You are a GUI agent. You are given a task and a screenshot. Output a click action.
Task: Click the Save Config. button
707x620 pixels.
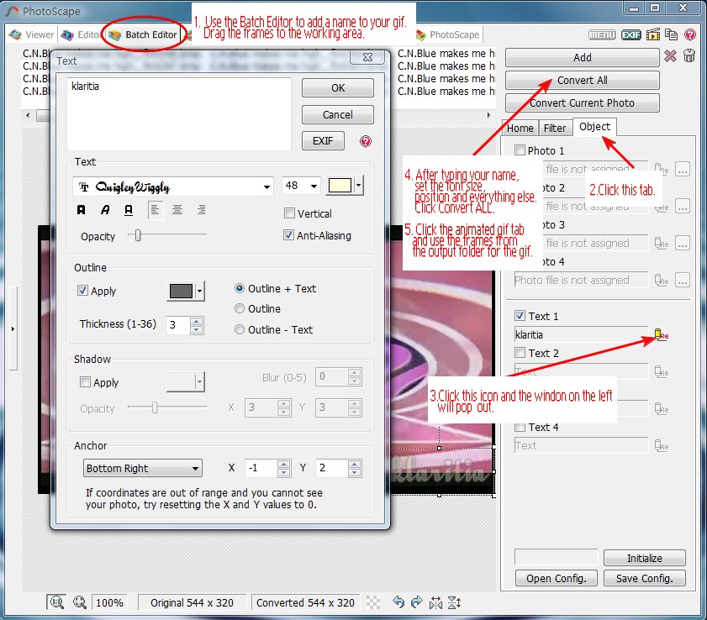coord(644,578)
